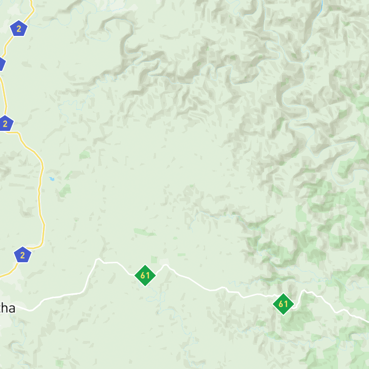Click the elongated green patch north of the white road
The width and height of the screenshot is (369, 369).
pyautogui.click(x=144, y=232)
